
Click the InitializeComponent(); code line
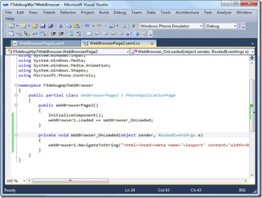[x=75, y=115]
